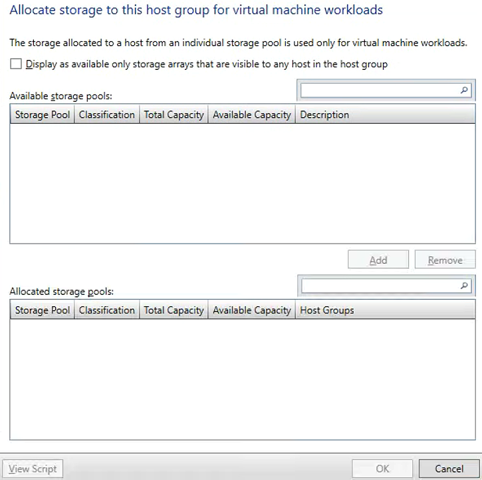Screen dimensions: 482x480
Task: Click the Add button
Action: [378, 260]
